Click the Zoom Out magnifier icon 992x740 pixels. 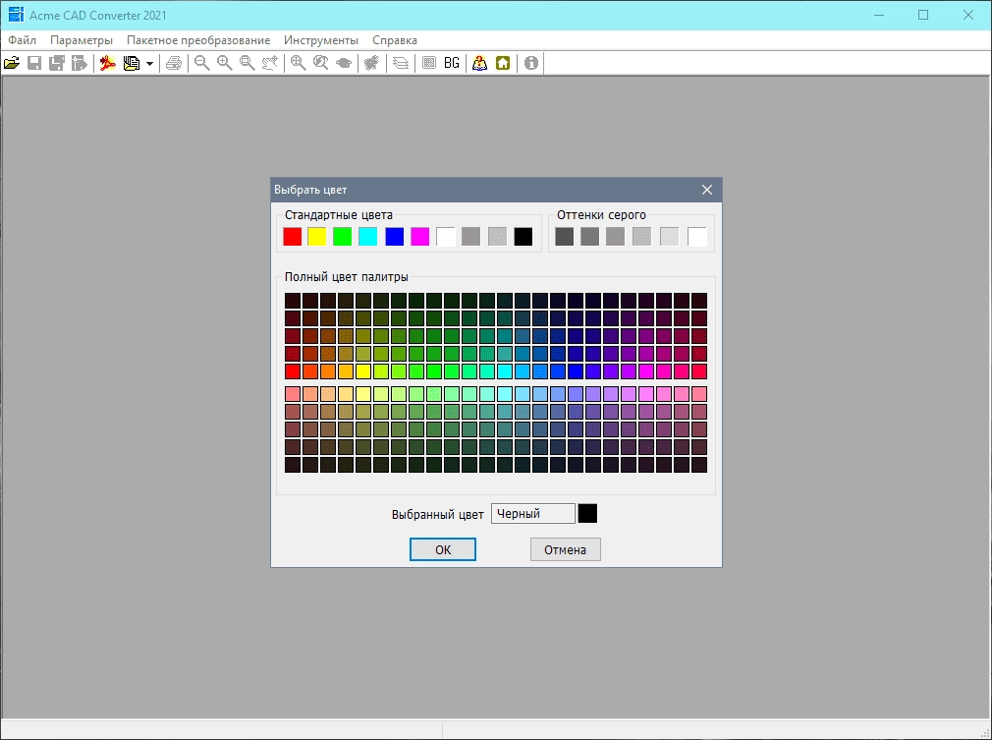[201, 63]
